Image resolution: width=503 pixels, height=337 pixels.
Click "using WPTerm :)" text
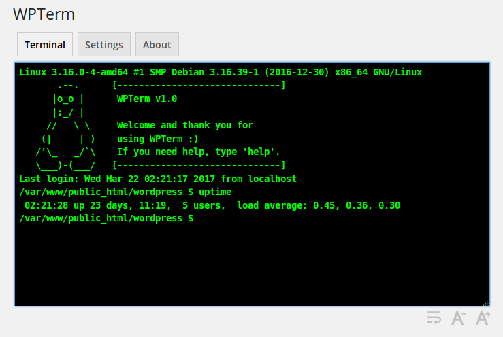coord(157,139)
